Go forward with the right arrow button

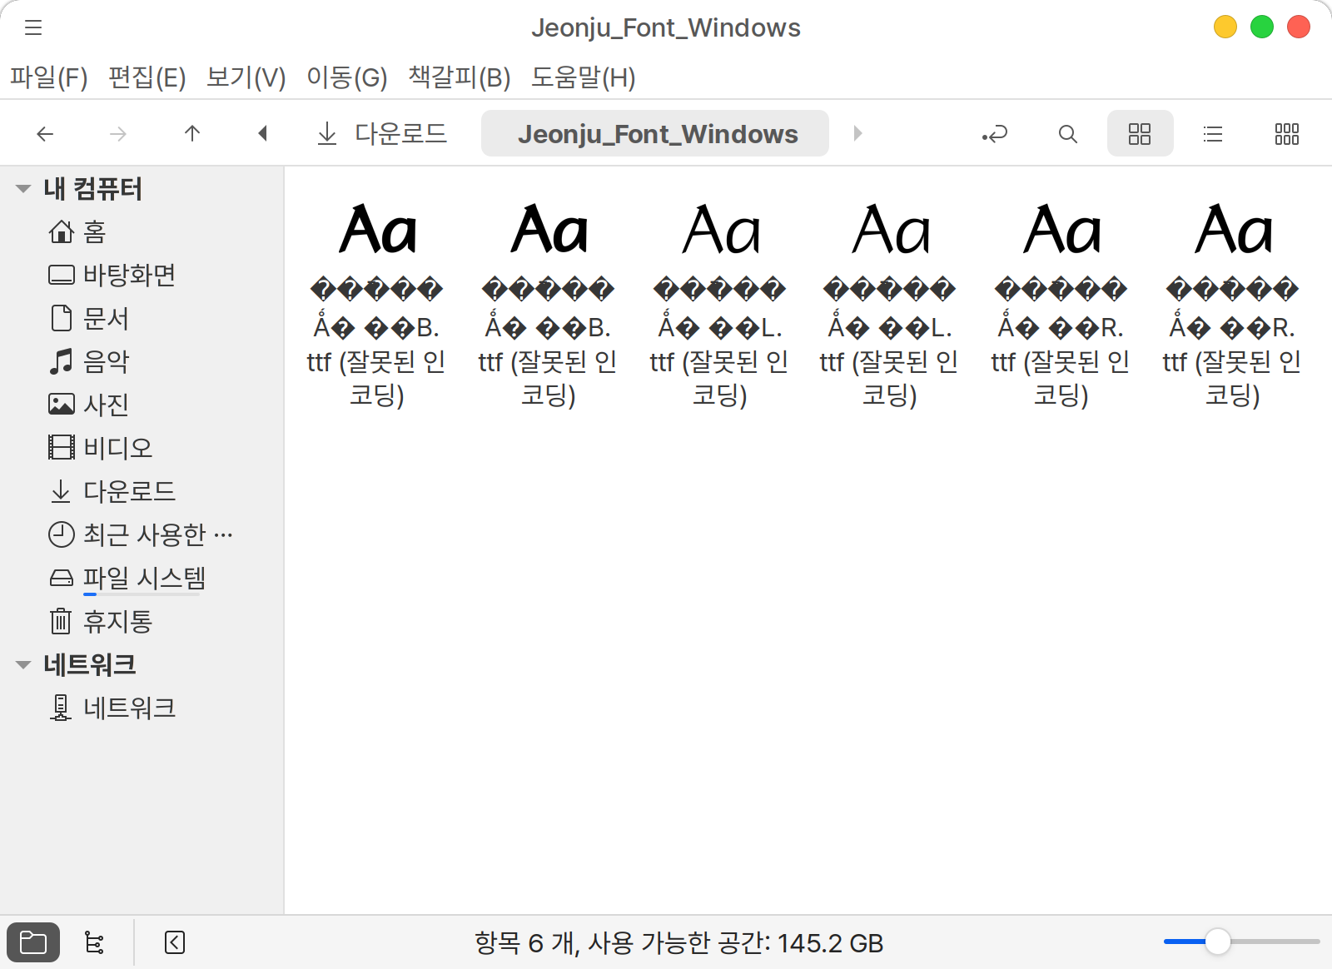pos(118,133)
